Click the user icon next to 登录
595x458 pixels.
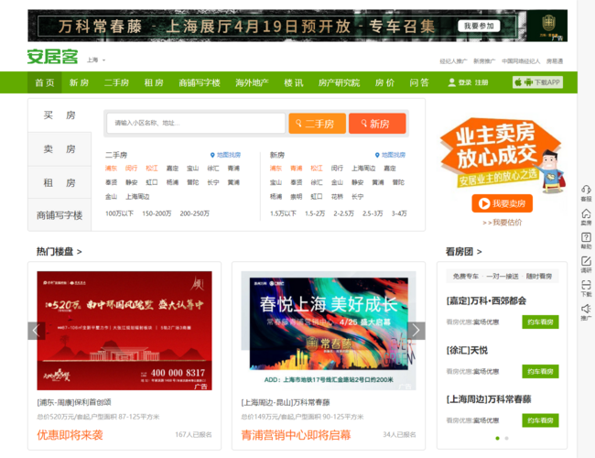[x=451, y=82]
